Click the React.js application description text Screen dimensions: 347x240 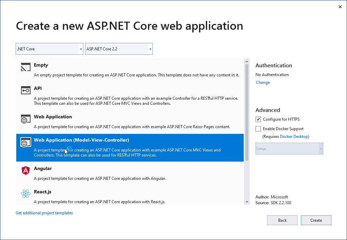coord(100,201)
